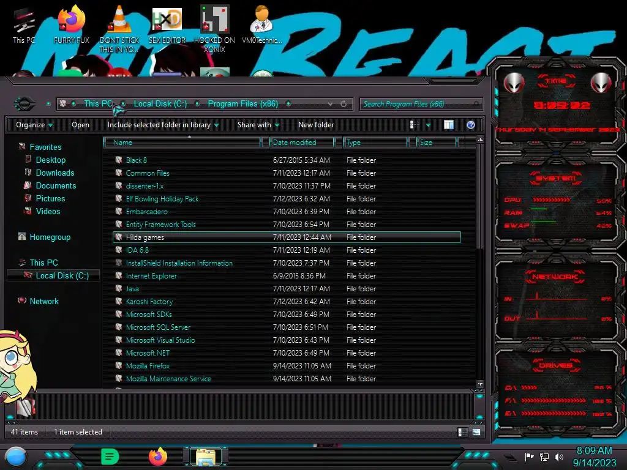Viewport: 627px width, 470px height.
Task: Select Downloads in navigation pane
Action: point(55,173)
